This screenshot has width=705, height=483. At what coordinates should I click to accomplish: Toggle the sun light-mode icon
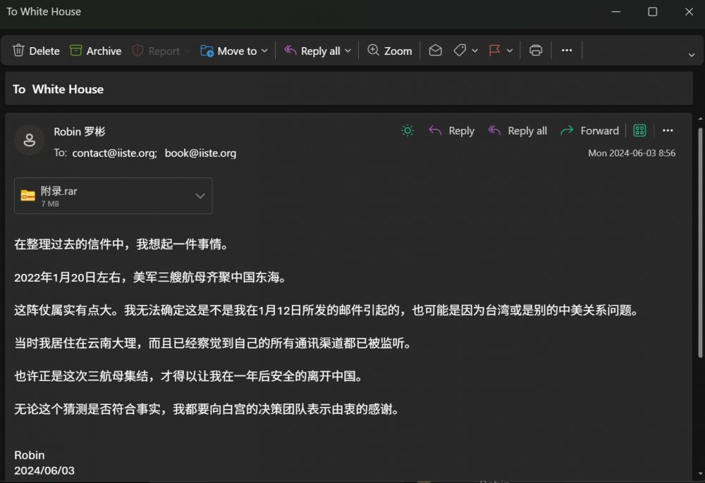407,131
